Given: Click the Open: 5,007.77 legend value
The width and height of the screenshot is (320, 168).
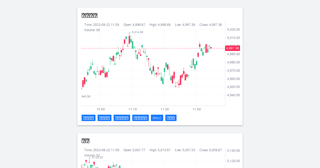Looking at the screenshot, I should coord(134,150).
